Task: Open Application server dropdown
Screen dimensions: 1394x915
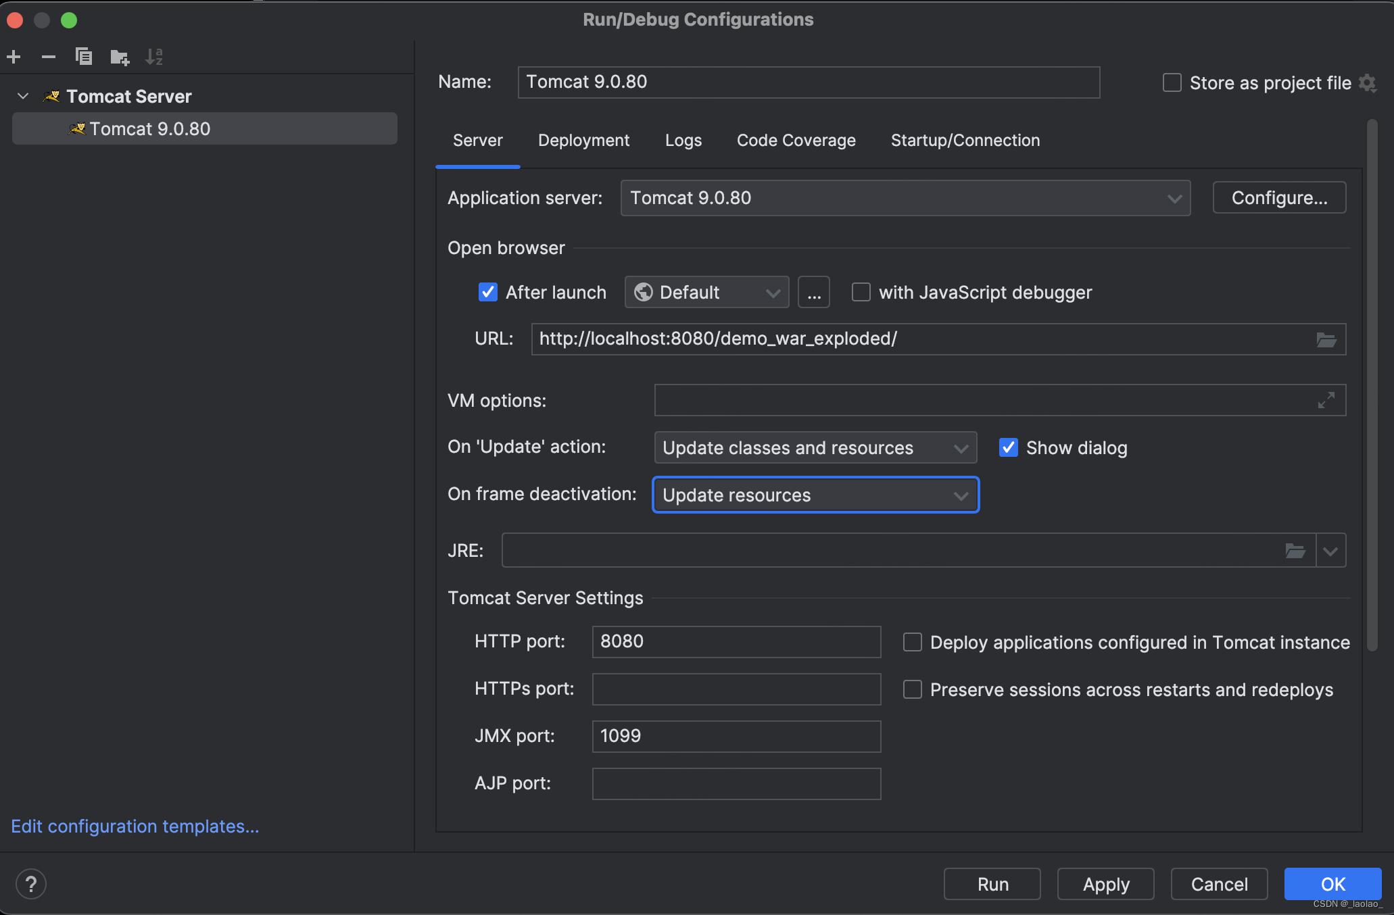Action: click(x=905, y=198)
